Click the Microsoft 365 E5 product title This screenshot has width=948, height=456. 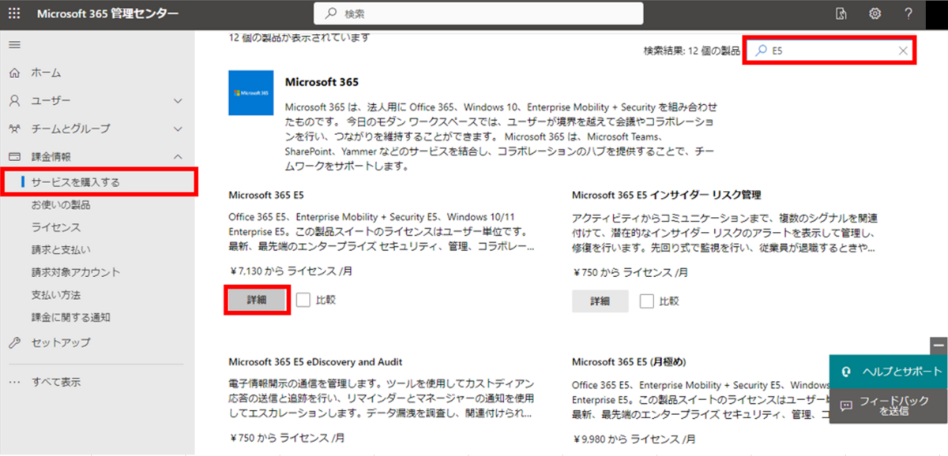click(x=266, y=195)
